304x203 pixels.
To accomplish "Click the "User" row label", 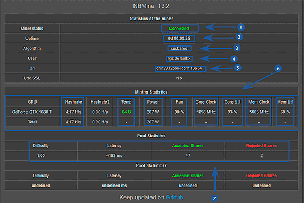I will [32, 58].
